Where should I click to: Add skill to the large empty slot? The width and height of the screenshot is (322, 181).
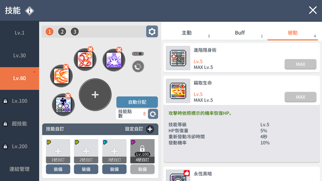[95, 95]
